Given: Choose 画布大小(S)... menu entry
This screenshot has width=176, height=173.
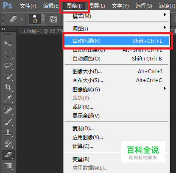Looking at the screenshot, I should (117, 80).
